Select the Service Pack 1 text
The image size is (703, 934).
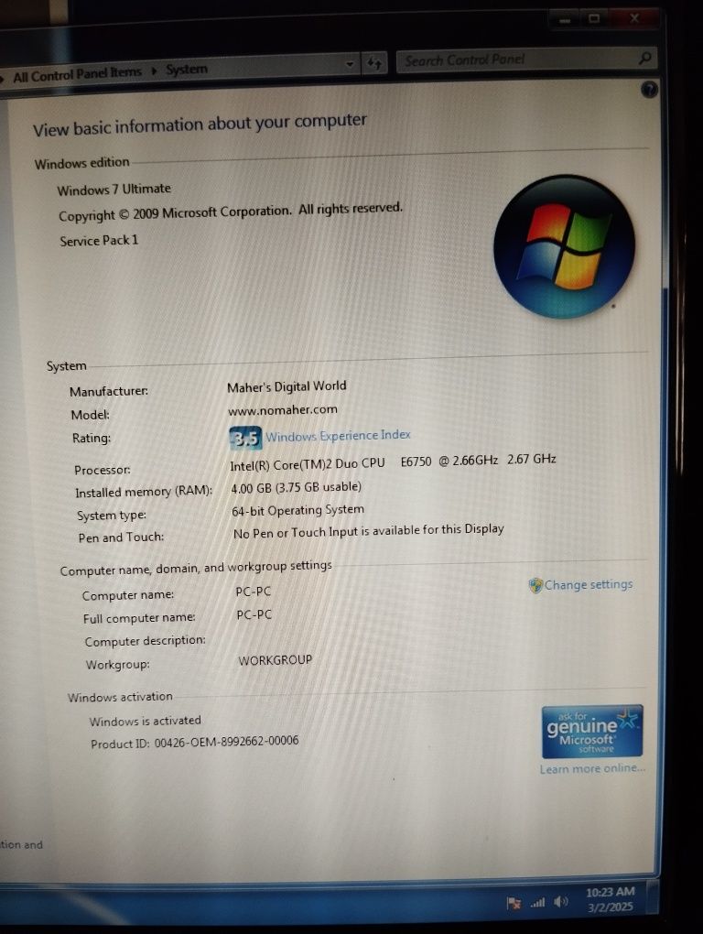tap(99, 241)
